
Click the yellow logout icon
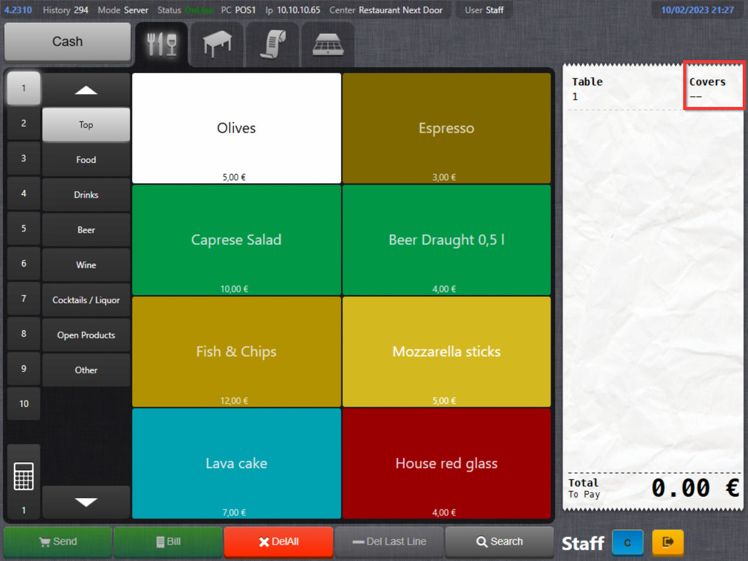point(667,542)
